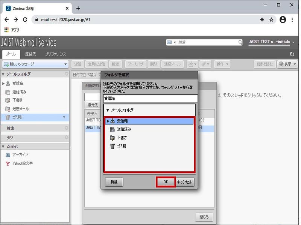Viewport: 301px width, 225px height.
Task: Open the アーカイブ Zimlet in sidebar
Action: coord(20,154)
